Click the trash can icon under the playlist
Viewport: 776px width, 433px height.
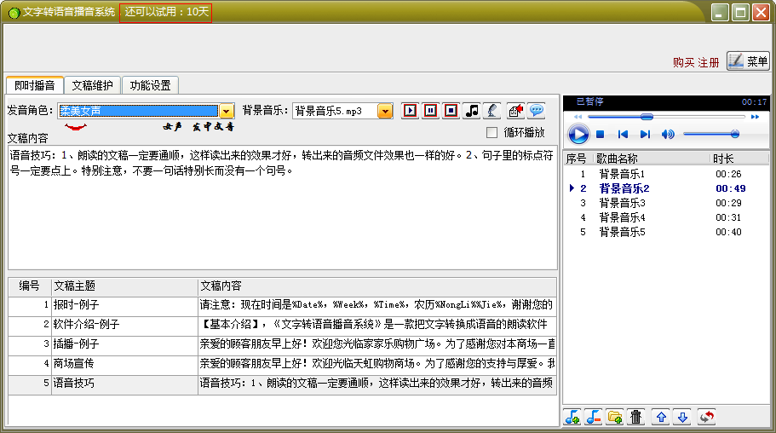pos(635,417)
